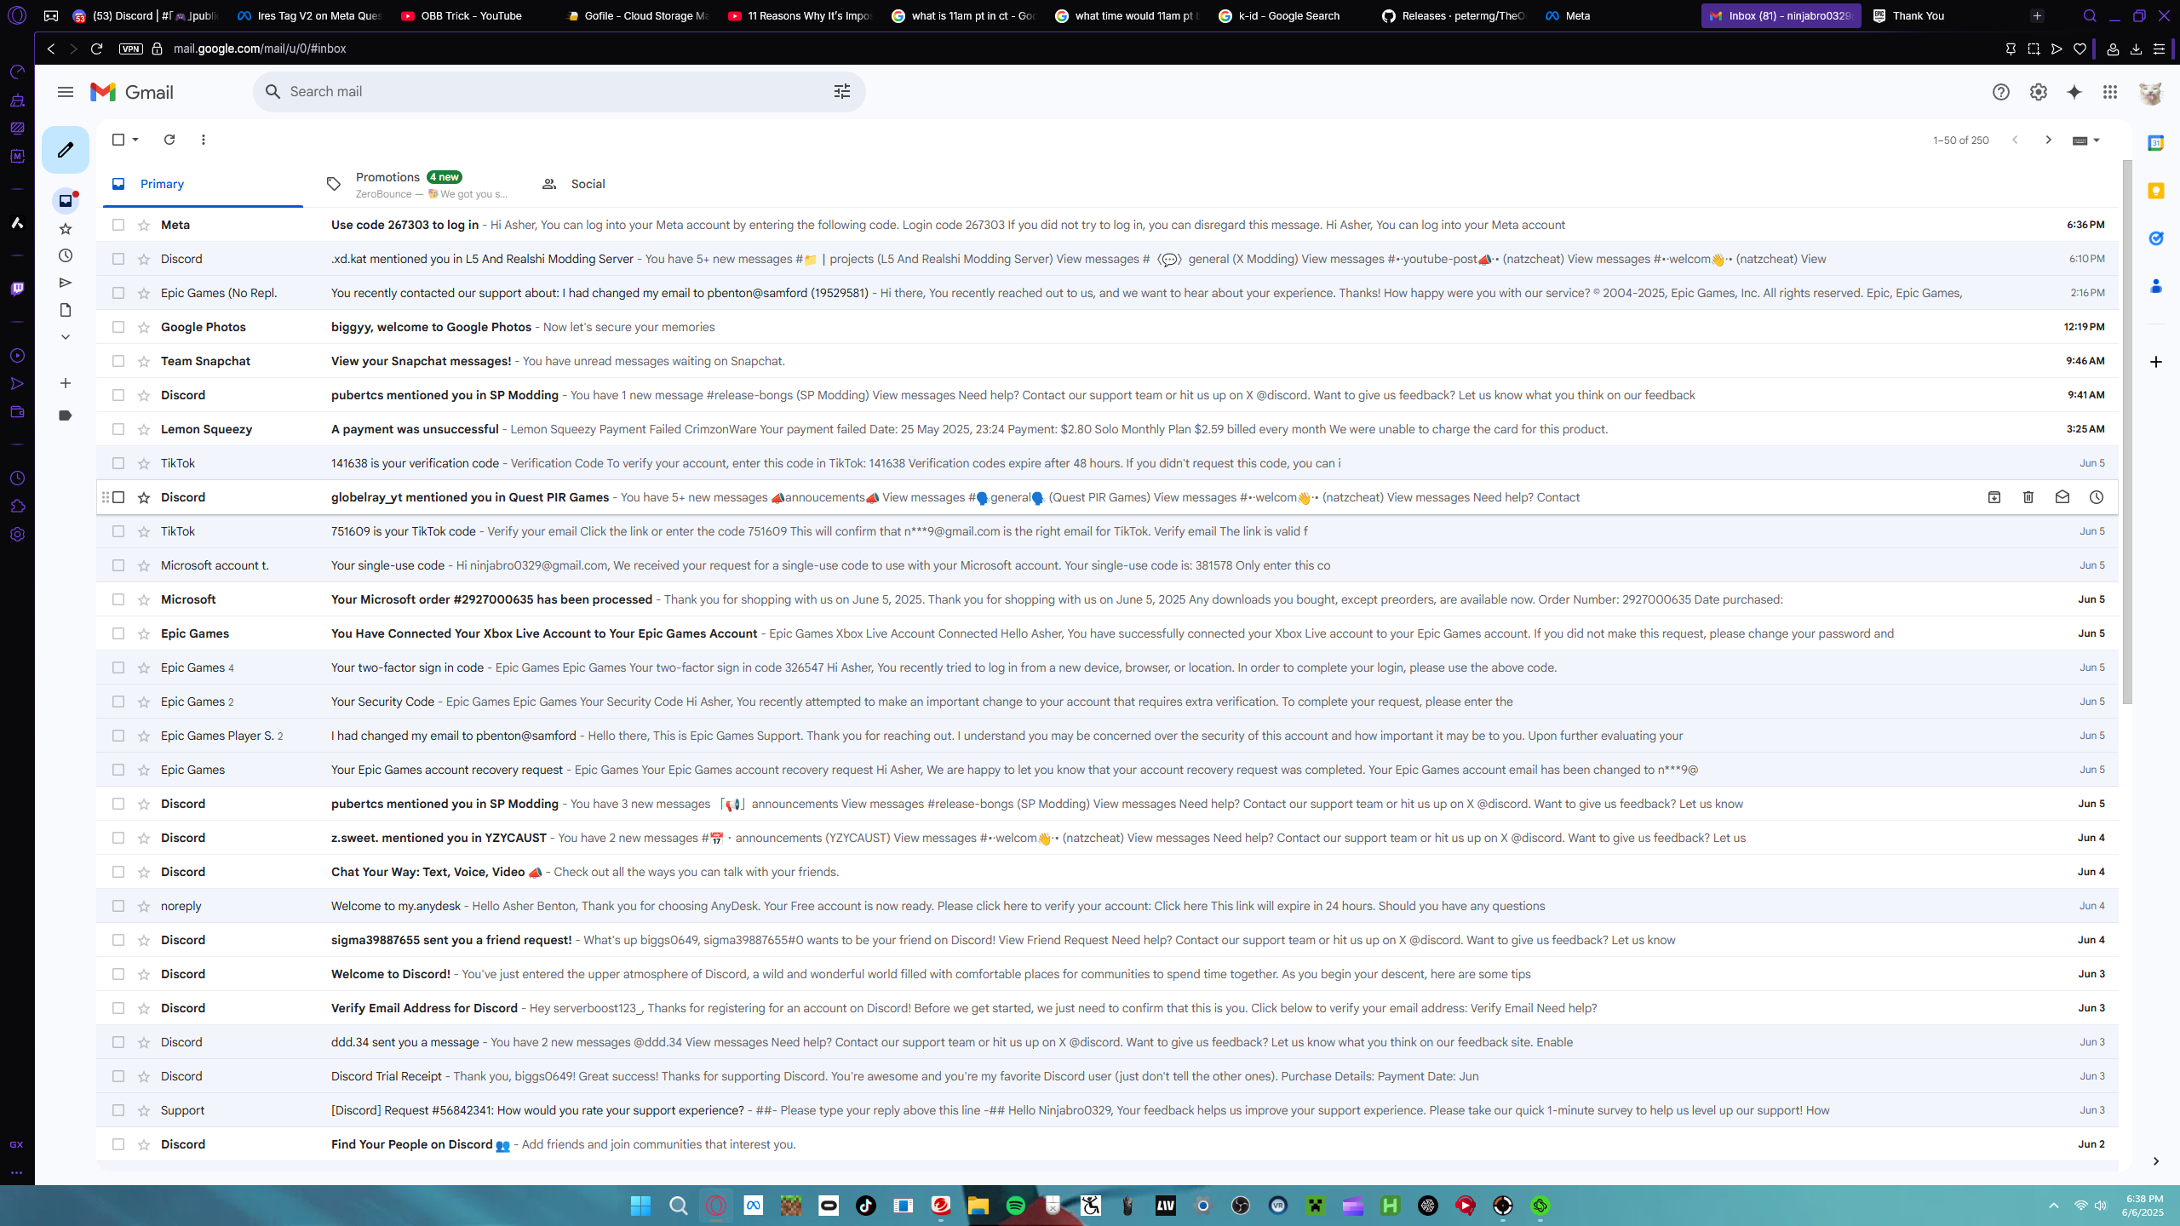The image size is (2180, 1226).
Task: Select the Lemon Squeezy email checkbox
Action: tap(118, 429)
